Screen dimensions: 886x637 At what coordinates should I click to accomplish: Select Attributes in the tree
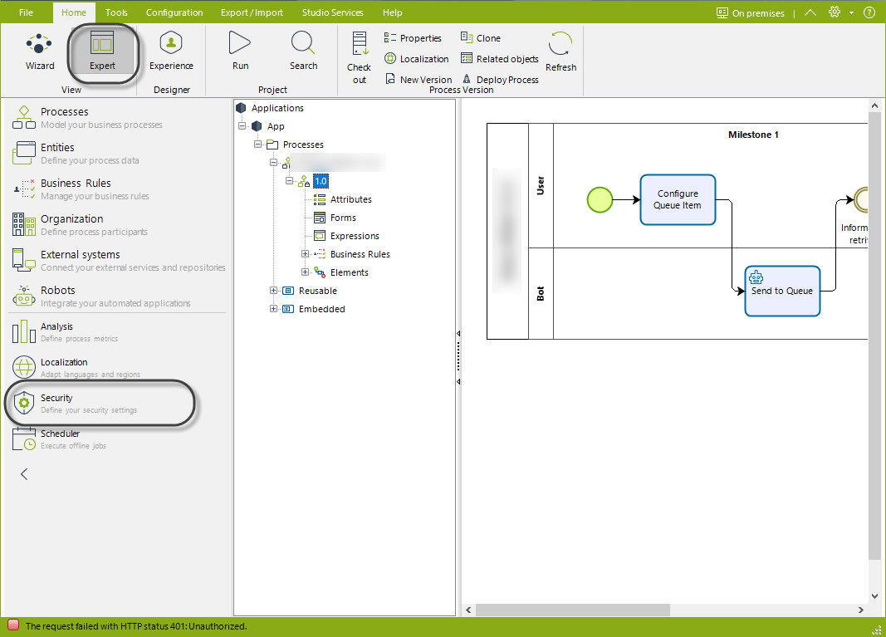[x=351, y=199]
